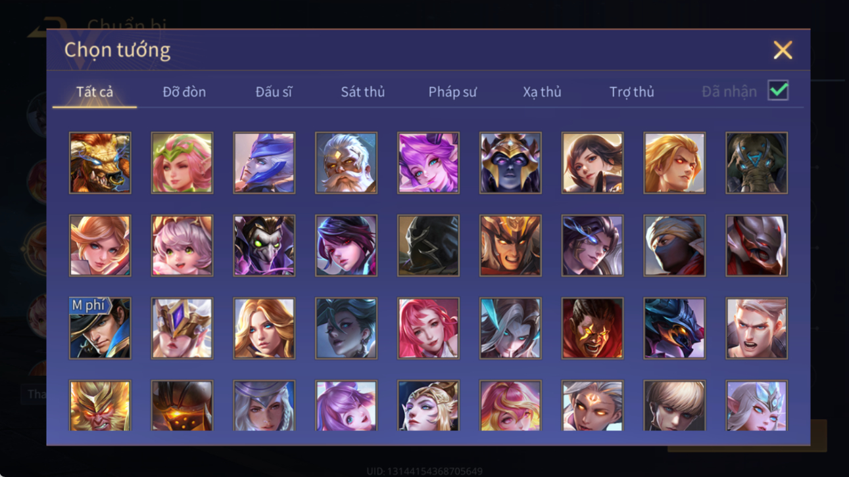
Task: Switch to the Xạ thủ tab
Action: (x=542, y=92)
